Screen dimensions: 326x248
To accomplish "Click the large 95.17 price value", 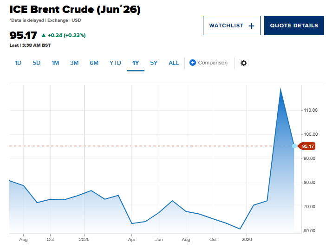I will point(23,35).
